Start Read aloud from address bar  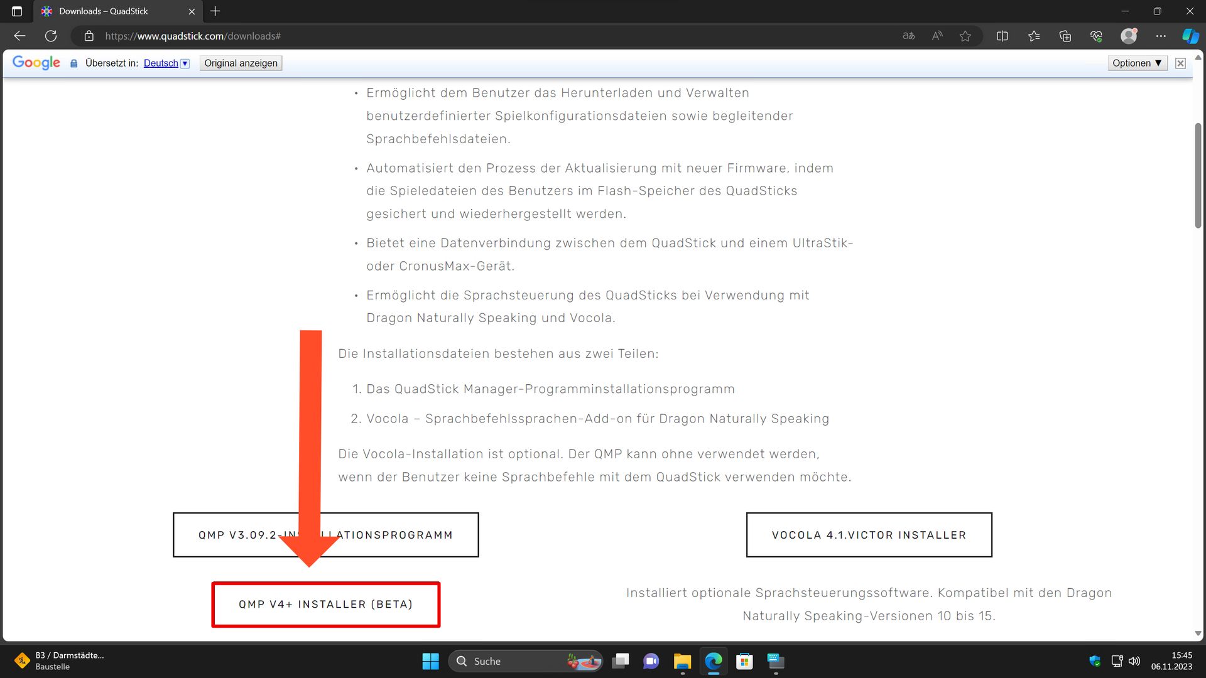coord(937,36)
